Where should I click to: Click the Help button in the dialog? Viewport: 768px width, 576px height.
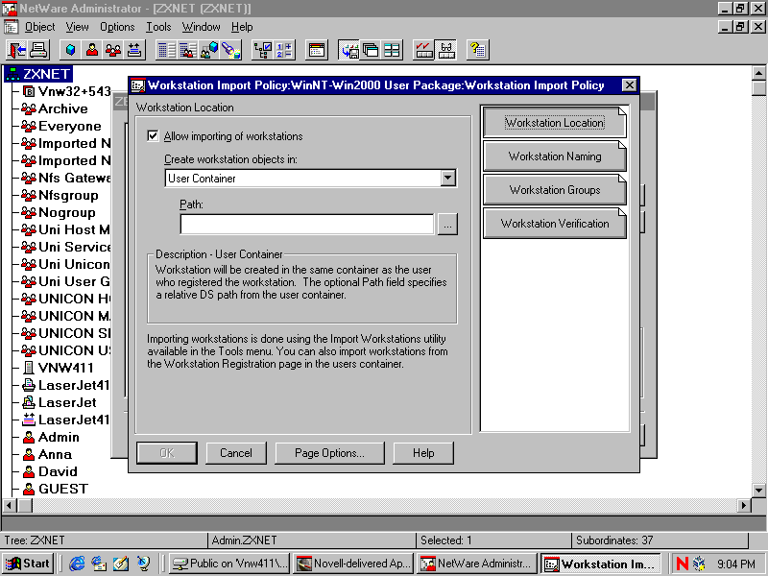point(423,453)
